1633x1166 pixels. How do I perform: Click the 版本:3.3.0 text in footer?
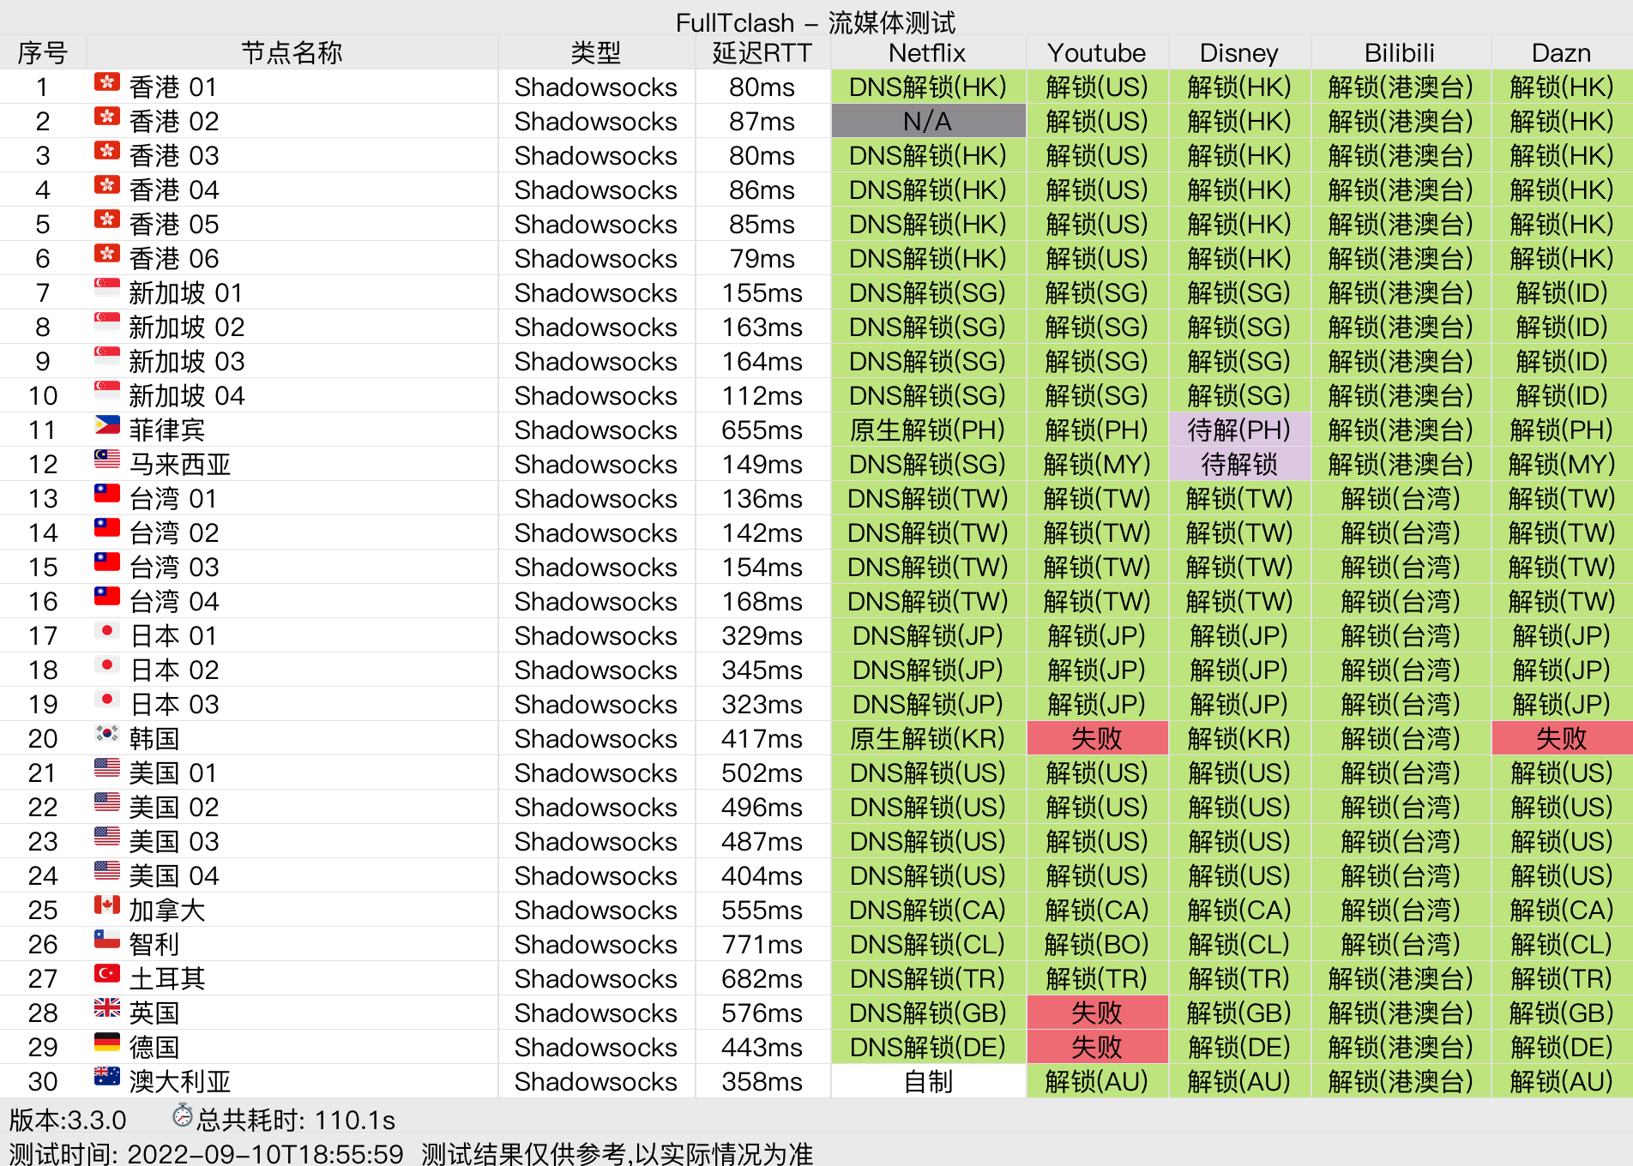click(68, 1120)
